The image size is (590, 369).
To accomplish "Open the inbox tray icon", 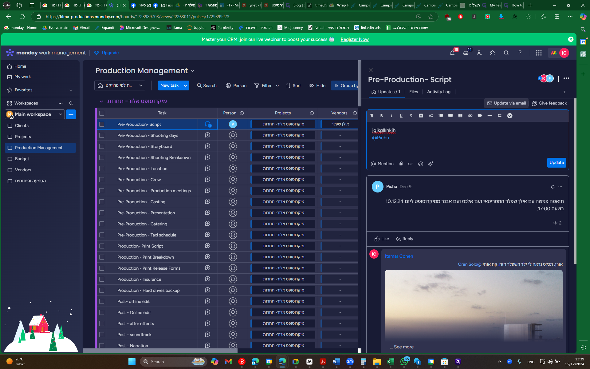I will [466, 53].
